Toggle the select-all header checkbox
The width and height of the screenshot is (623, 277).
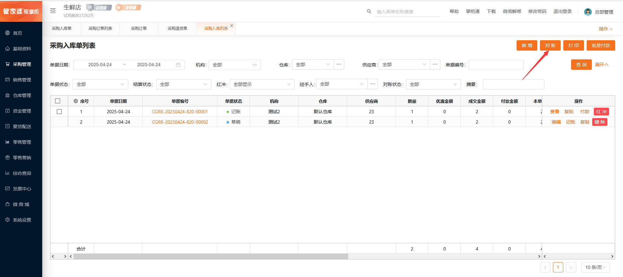[x=58, y=101]
